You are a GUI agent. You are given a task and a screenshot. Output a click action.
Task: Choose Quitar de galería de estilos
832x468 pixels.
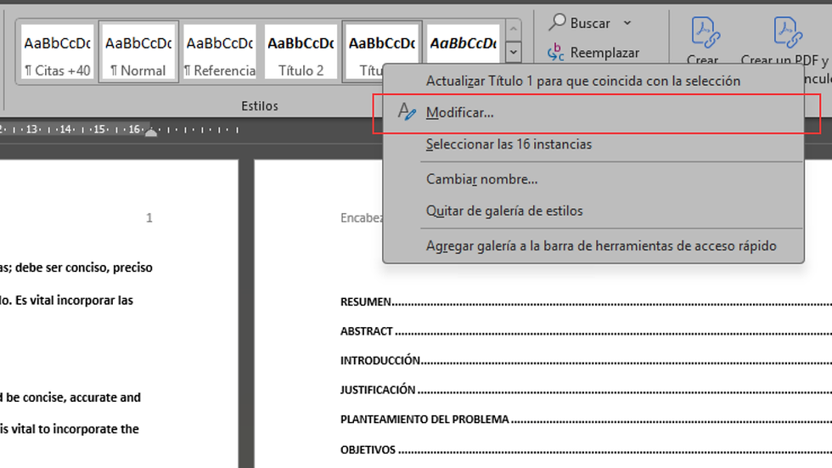(x=593, y=211)
